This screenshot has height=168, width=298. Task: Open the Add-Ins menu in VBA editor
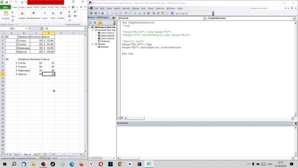pyautogui.click(x=160, y=8)
